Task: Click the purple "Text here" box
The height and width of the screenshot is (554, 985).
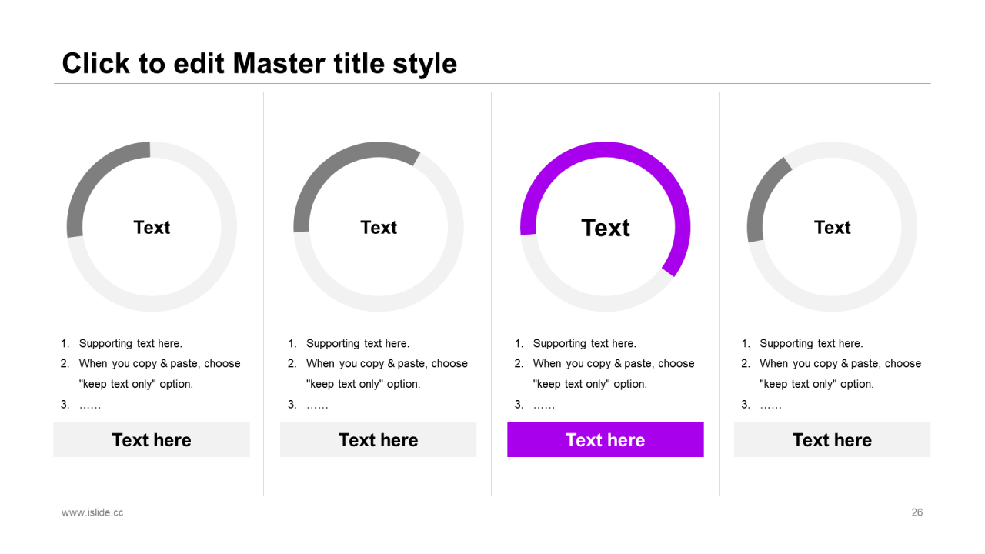Action: pos(605,439)
